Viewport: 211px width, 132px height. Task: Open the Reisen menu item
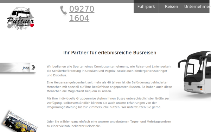click(x=172, y=7)
